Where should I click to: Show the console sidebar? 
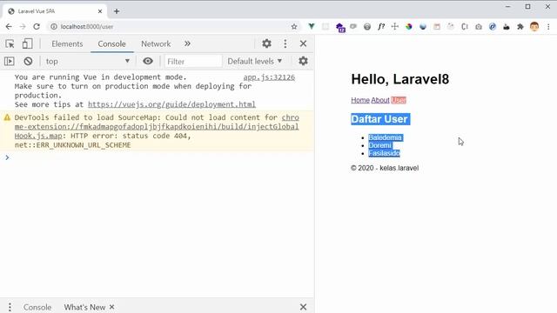tap(10, 61)
